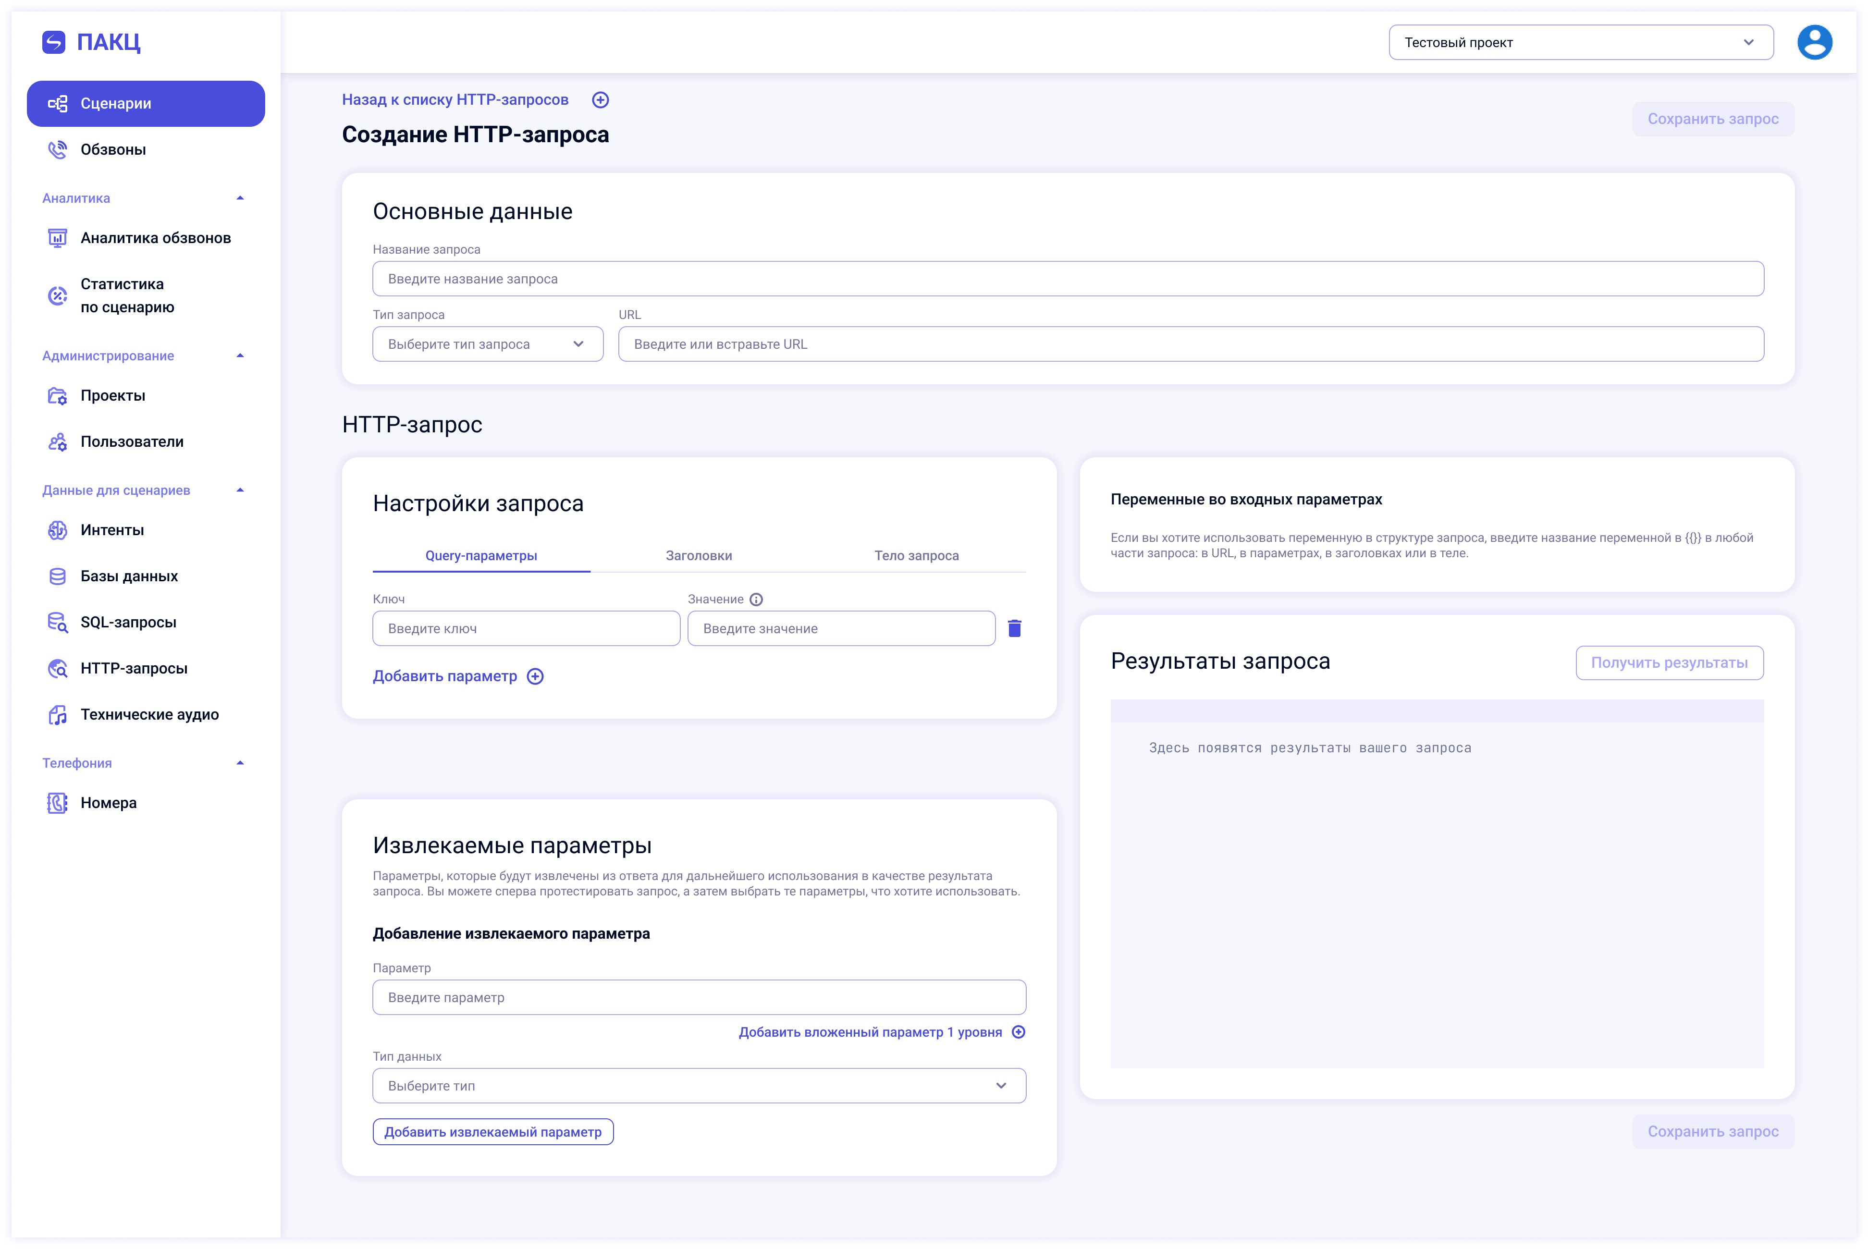Expand the Тип данных dropdown
The height and width of the screenshot is (1249, 1868).
point(699,1086)
